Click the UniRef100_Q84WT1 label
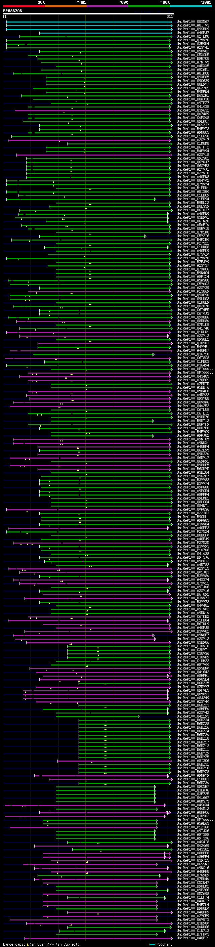 192,506
